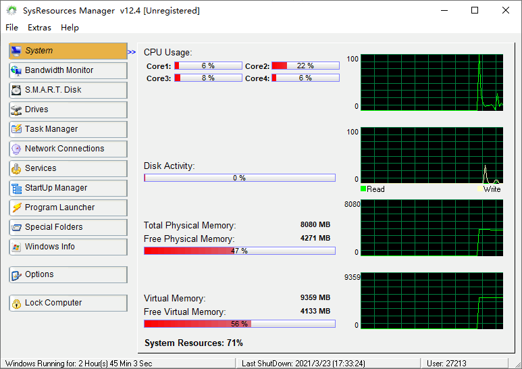Click the Task Manager icon
Image resolution: width=522 pixels, height=369 pixels.
(16, 129)
